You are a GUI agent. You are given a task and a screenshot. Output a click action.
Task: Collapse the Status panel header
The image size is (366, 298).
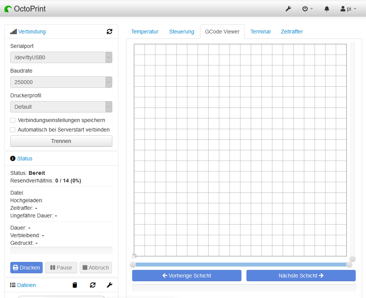pyautogui.click(x=25, y=159)
